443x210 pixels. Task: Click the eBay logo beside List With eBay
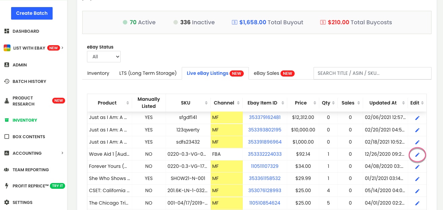pos(7,48)
